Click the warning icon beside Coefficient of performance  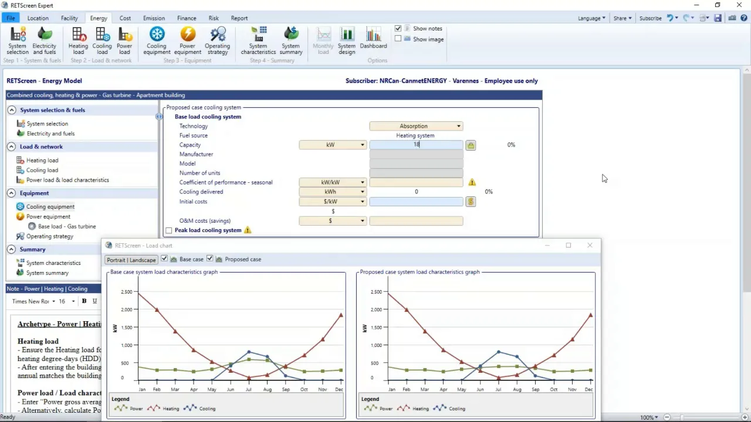[472, 182]
